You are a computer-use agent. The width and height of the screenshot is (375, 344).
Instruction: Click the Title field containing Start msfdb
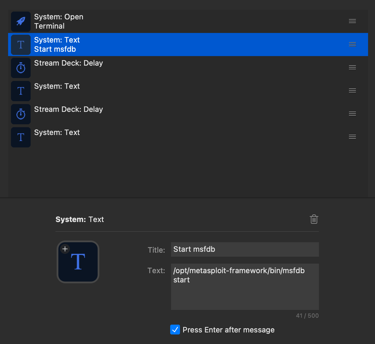pos(245,249)
